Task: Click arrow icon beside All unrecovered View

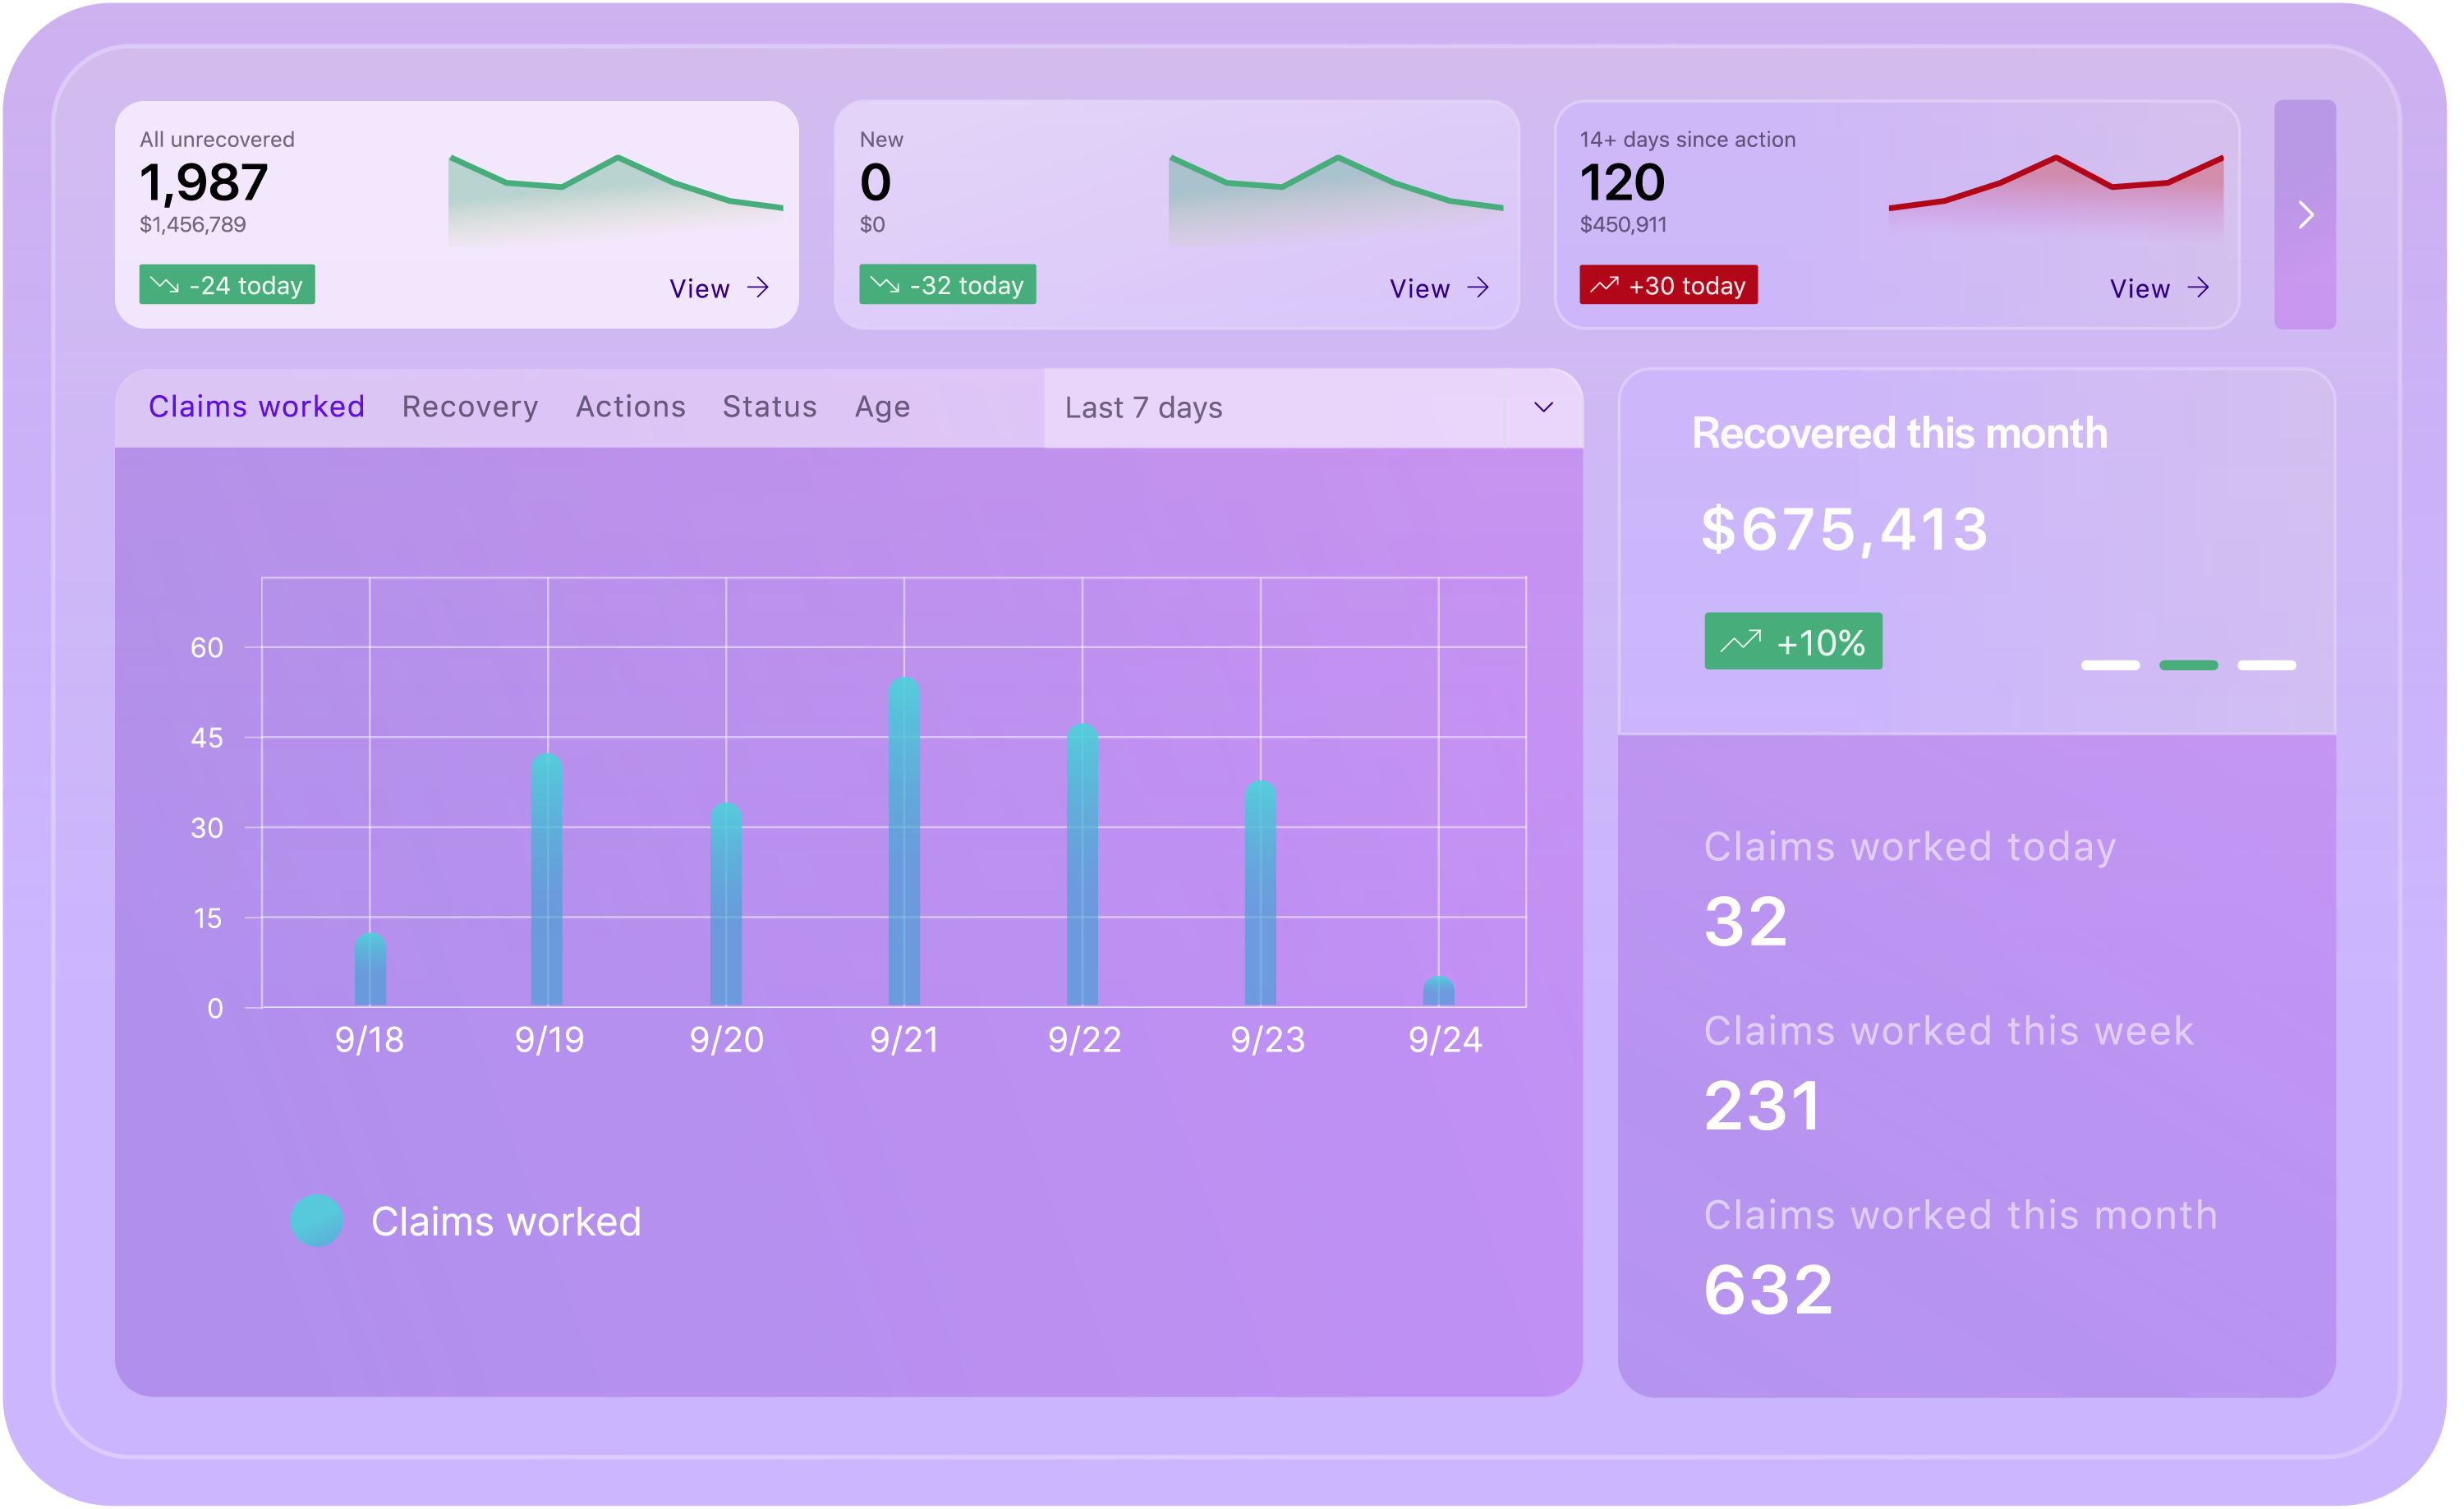Action: (759, 288)
